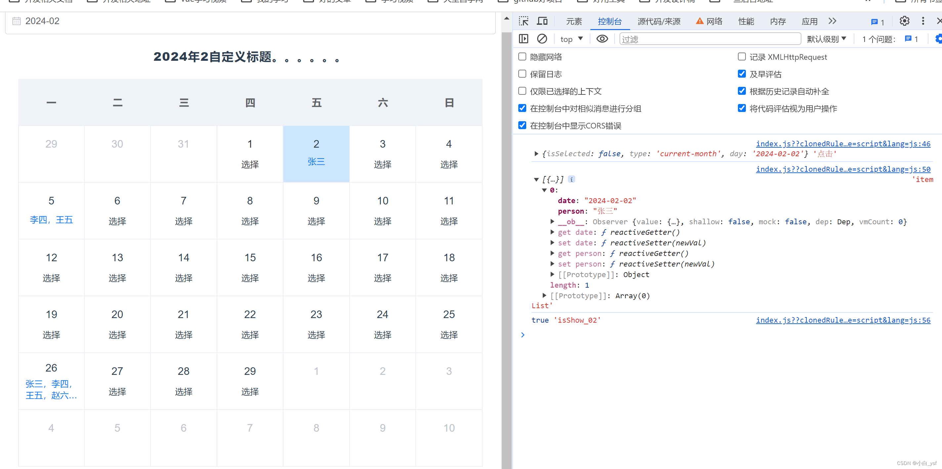Click 选择 under calendar day 27

click(x=117, y=392)
